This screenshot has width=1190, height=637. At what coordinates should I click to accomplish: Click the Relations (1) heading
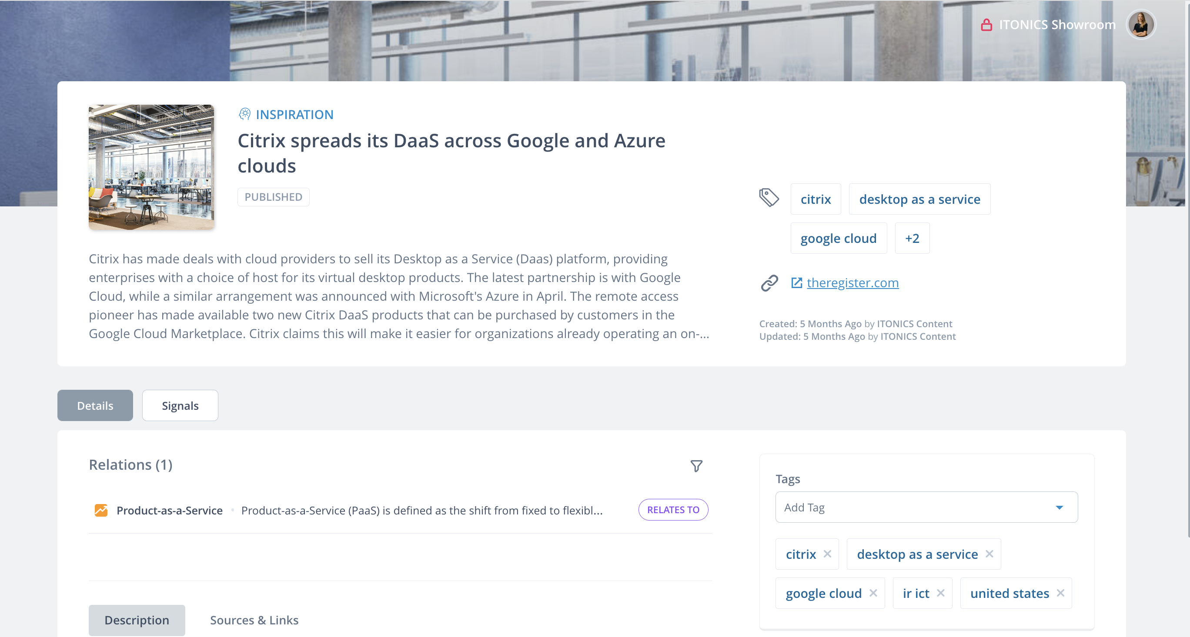(131, 464)
